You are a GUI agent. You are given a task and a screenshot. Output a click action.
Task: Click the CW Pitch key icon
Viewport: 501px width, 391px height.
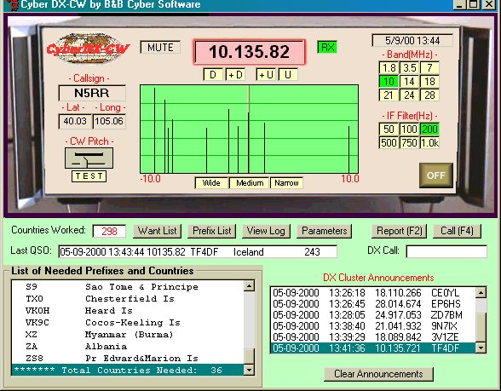click(x=89, y=158)
